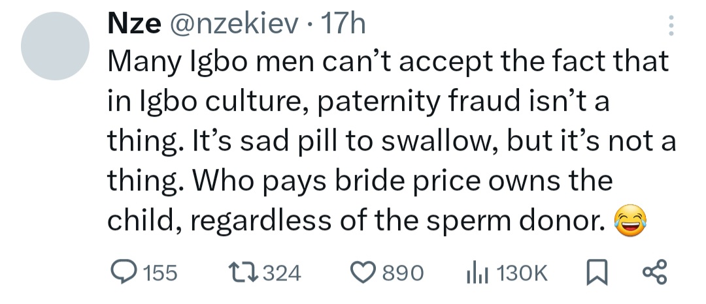
Task: Click the share icon
Action: pos(654,272)
